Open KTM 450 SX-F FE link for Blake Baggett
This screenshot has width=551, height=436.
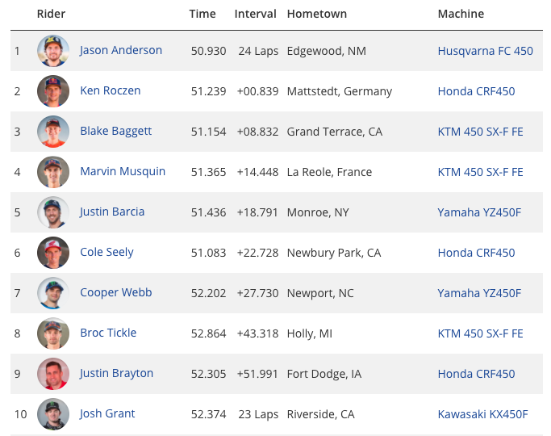click(480, 132)
